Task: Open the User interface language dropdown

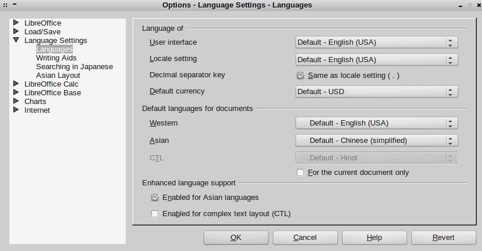Action: coord(377,42)
